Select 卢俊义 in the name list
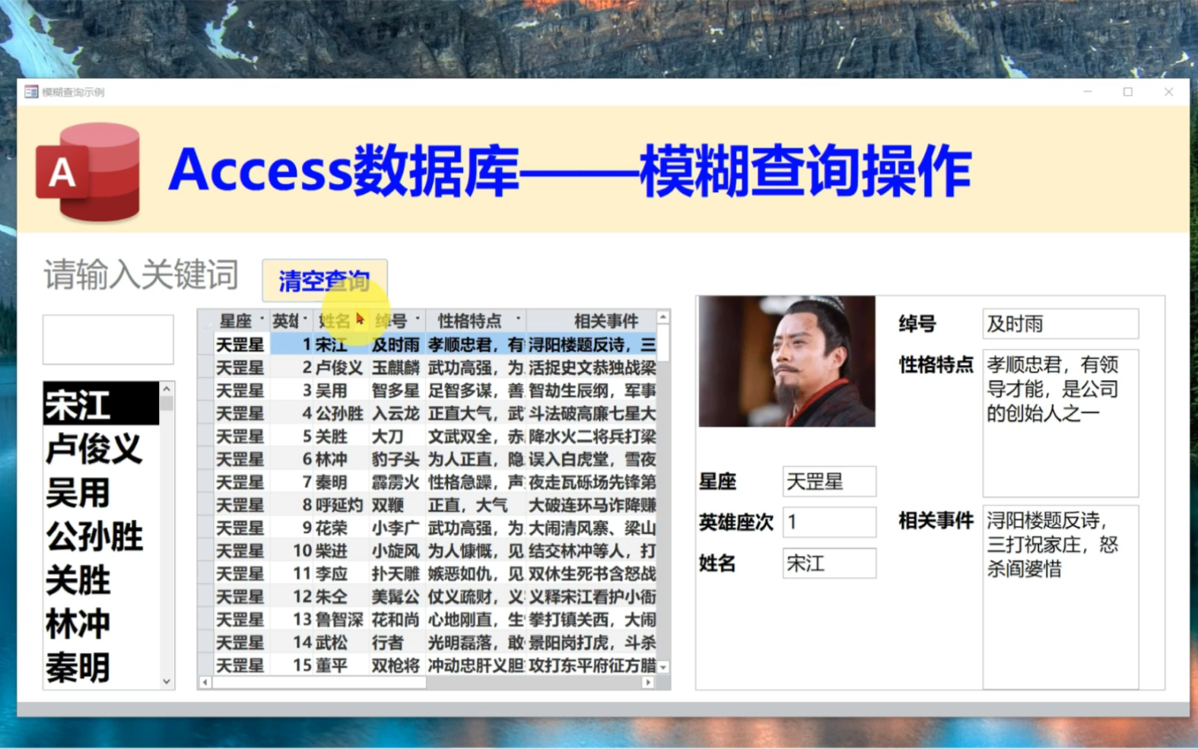Screen dimensions: 1198x749 101,448
